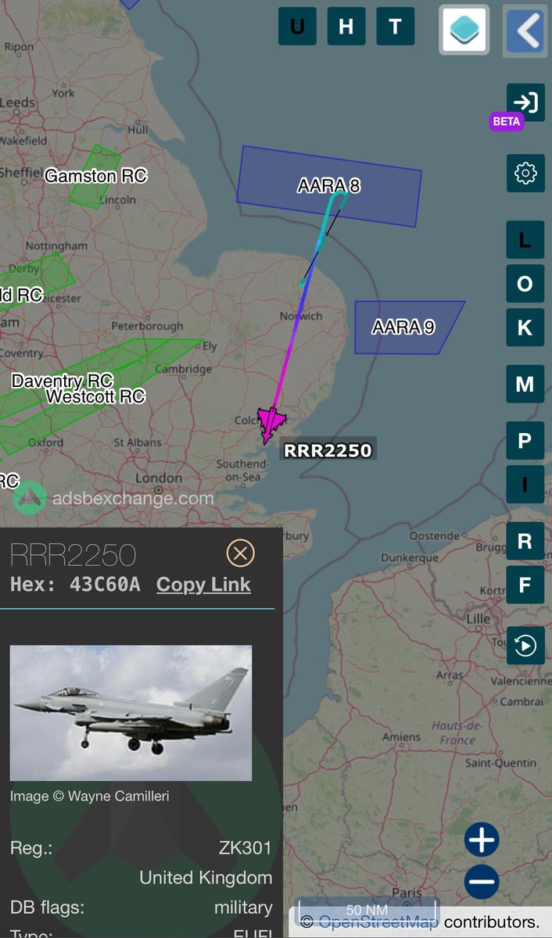552x938 pixels.
Task: Open the settings gear icon
Action: tap(525, 172)
